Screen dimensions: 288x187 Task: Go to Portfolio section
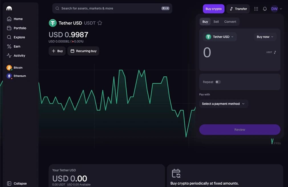[x=17, y=28]
